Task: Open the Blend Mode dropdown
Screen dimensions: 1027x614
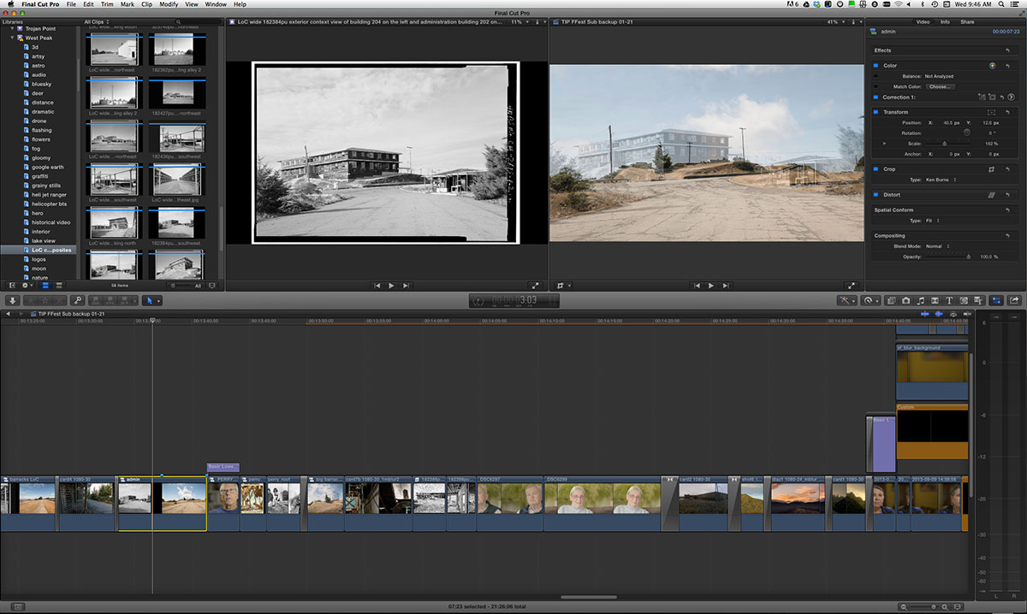Action: click(x=937, y=246)
